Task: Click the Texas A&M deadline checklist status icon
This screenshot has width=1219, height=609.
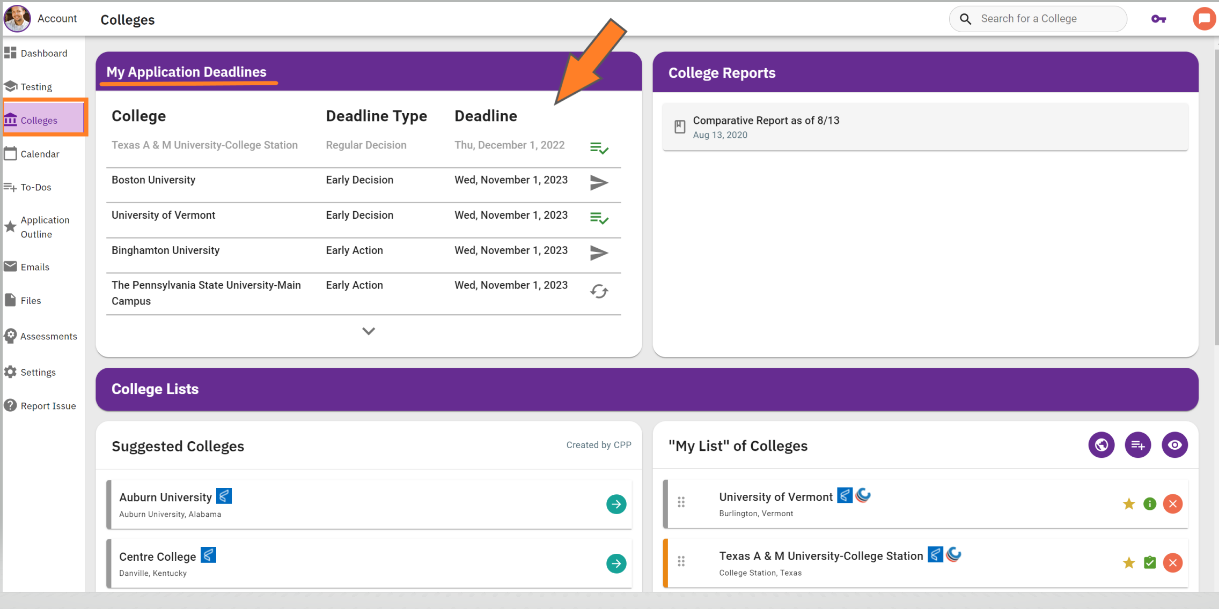Action: (x=599, y=148)
